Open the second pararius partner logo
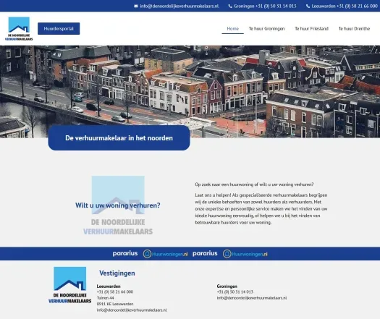380x319 pixels. 205,253
